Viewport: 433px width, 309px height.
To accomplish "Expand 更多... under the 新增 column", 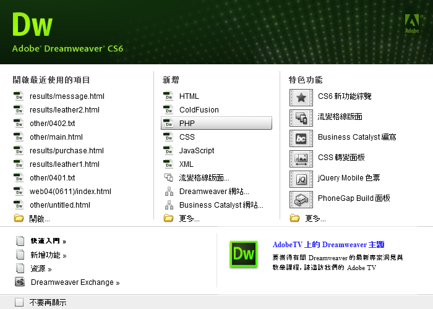I will tap(189, 219).
